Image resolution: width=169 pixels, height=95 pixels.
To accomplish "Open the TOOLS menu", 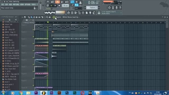I will coord(34,4).
